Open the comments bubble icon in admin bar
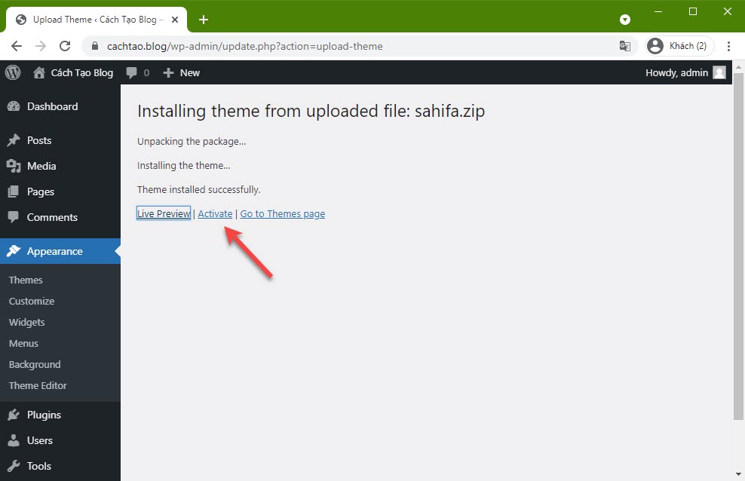Screen dimensions: 745x481 click(x=132, y=72)
